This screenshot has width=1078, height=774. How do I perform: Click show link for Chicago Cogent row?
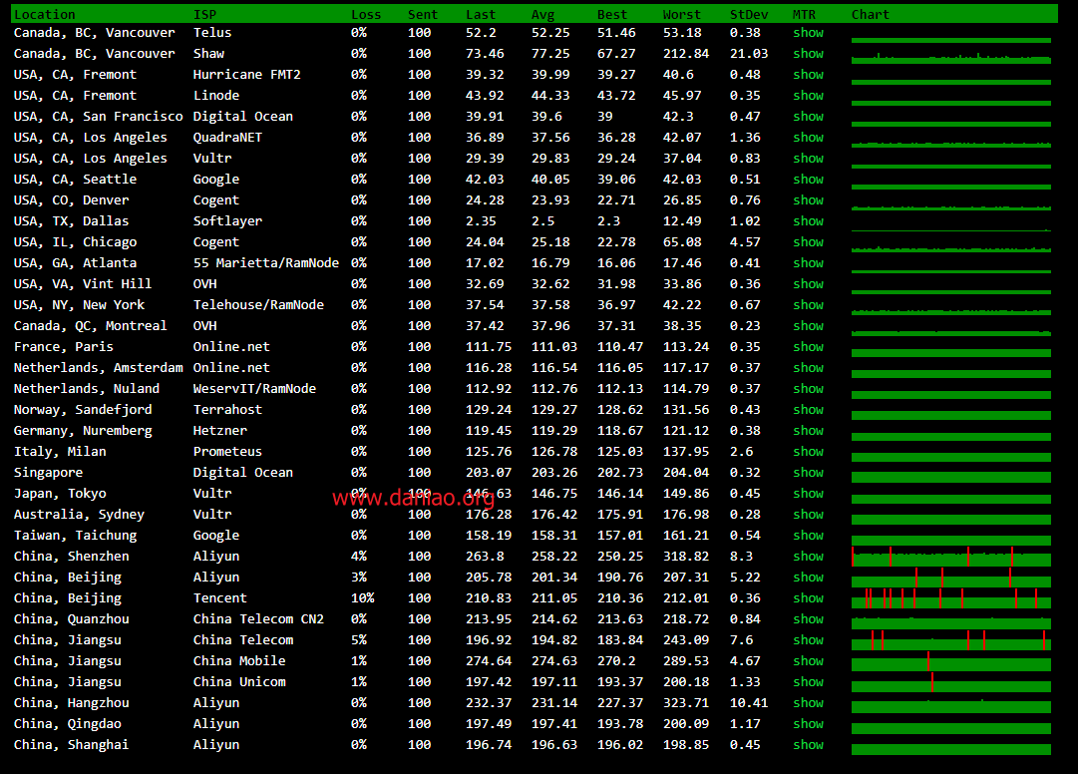808,242
